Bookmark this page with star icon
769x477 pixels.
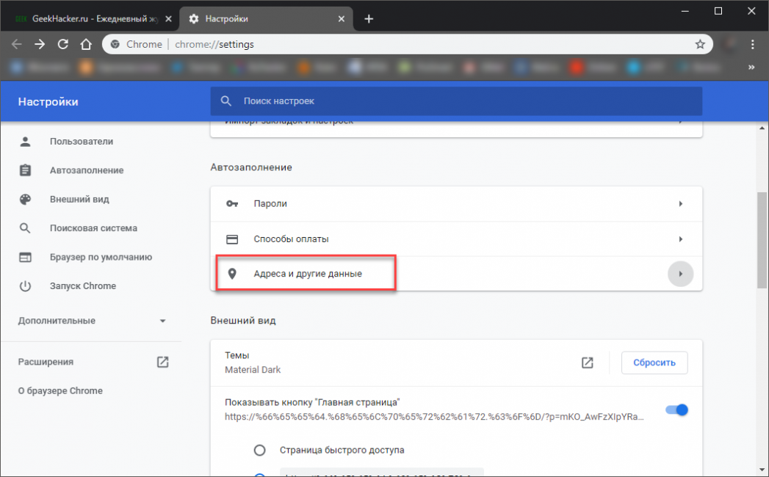click(x=700, y=44)
